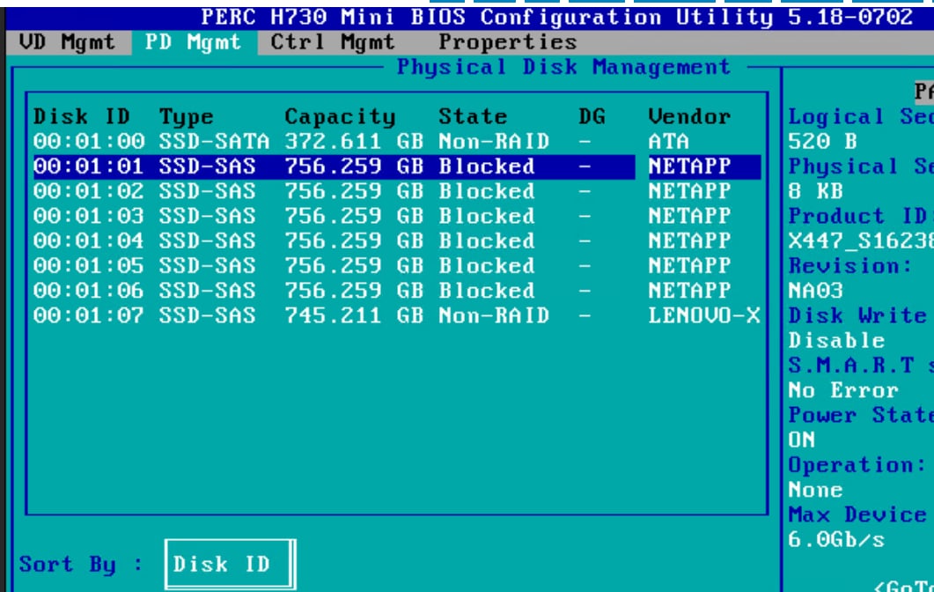The height and width of the screenshot is (592, 934).
Task: Click the DG column header
Action: (x=592, y=117)
